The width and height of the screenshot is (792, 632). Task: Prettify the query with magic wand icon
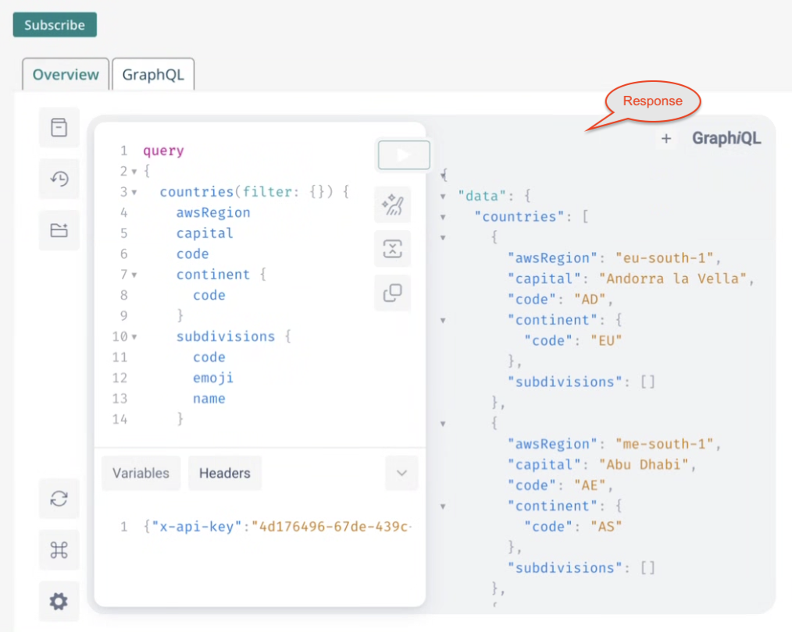(392, 205)
